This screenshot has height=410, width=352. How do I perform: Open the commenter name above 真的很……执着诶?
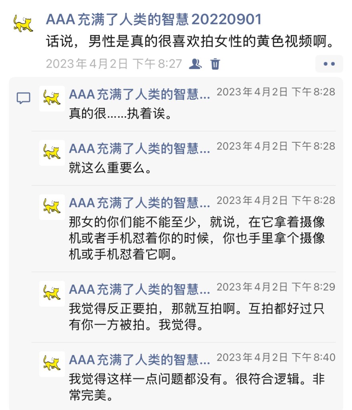pyautogui.click(x=139, y=95)
